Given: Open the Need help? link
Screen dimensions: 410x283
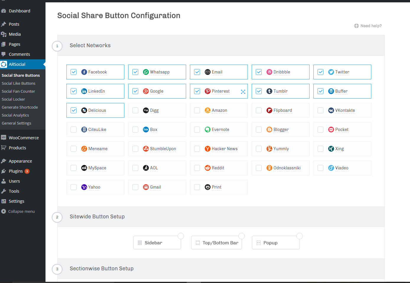Looking at the screenshot, I should [371, 26].
